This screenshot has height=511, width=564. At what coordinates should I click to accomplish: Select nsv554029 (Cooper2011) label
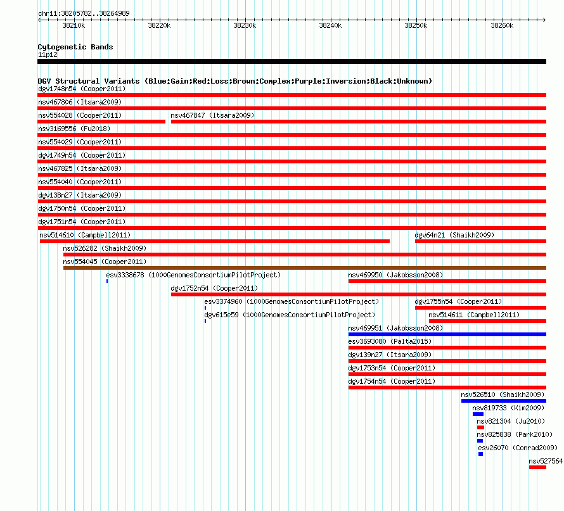point(80,142)
